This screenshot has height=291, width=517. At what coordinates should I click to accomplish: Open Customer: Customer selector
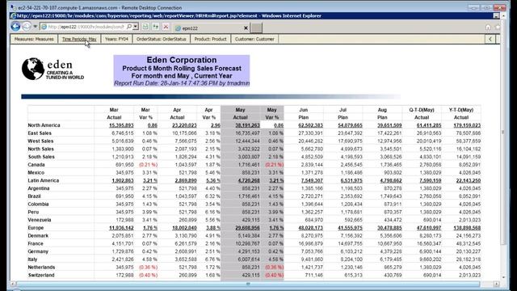[254, 39]
